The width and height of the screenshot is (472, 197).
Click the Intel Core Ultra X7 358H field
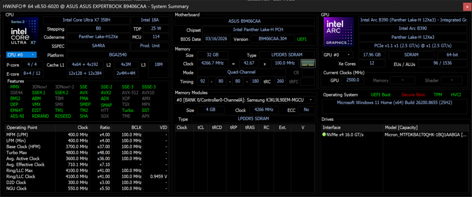[x=87, y=20]
